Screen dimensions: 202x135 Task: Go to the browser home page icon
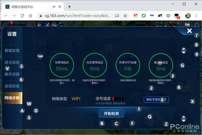[x=30, y=16]
